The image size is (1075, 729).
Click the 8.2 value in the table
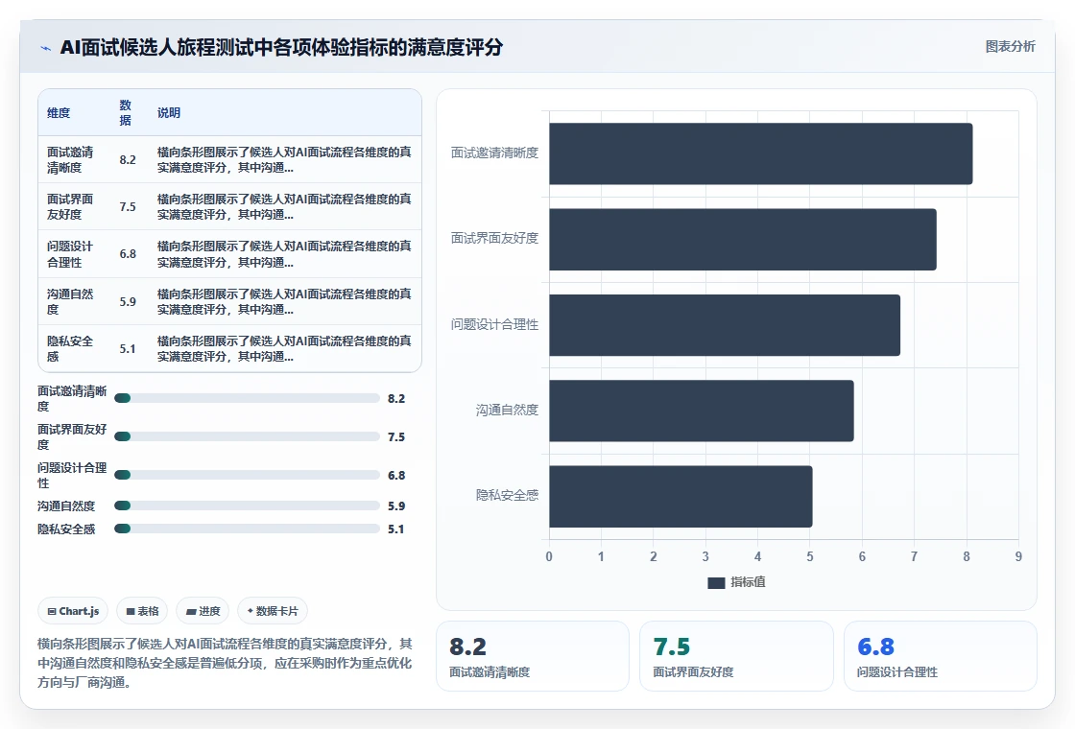coord(128,159)
